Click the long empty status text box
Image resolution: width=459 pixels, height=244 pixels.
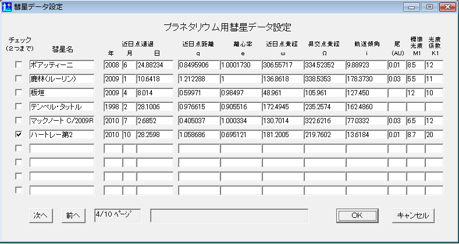[x=229, y=215]
